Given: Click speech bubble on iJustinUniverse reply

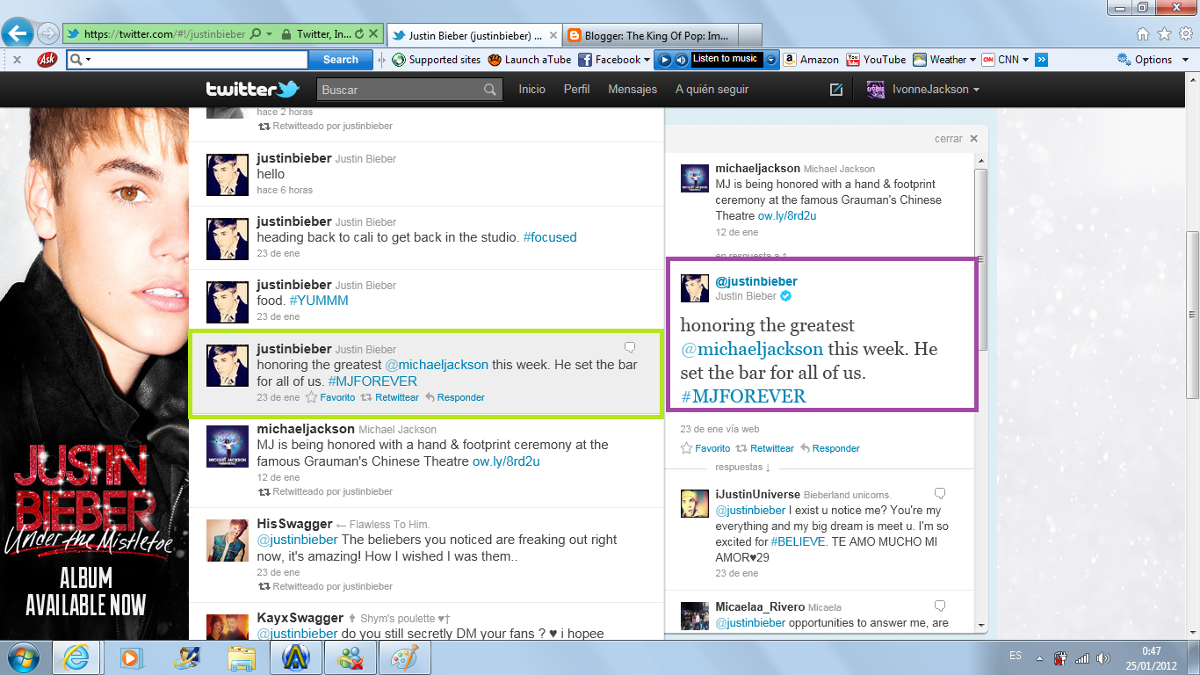Looking at the screenshot, I should (x=940, y=493).
